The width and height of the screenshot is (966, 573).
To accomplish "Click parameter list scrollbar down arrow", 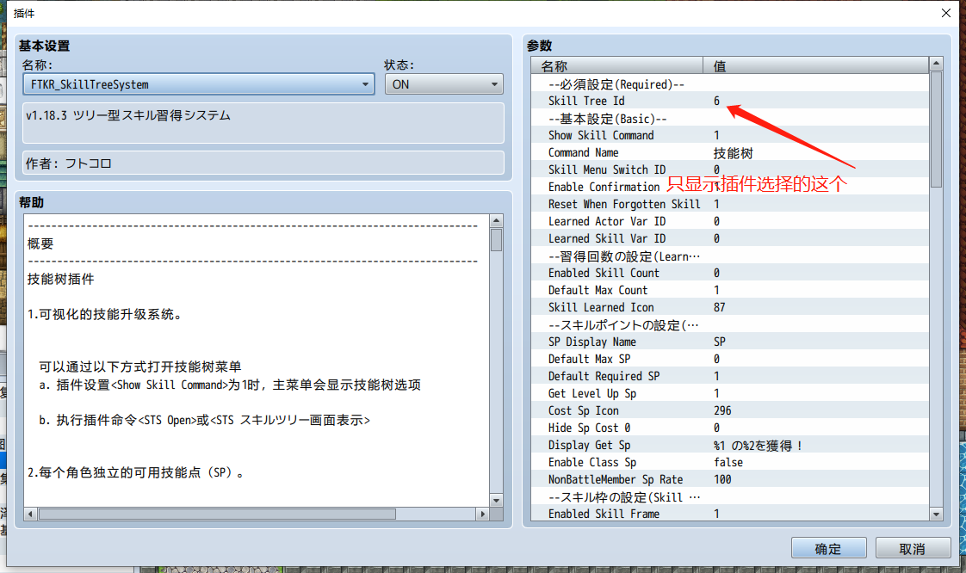I will point(937,514).
